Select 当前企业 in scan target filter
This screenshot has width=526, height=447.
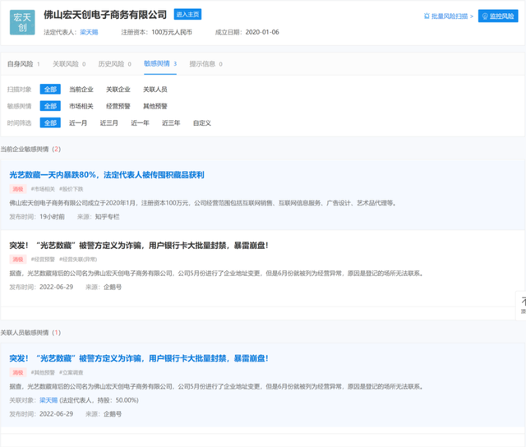81,89
